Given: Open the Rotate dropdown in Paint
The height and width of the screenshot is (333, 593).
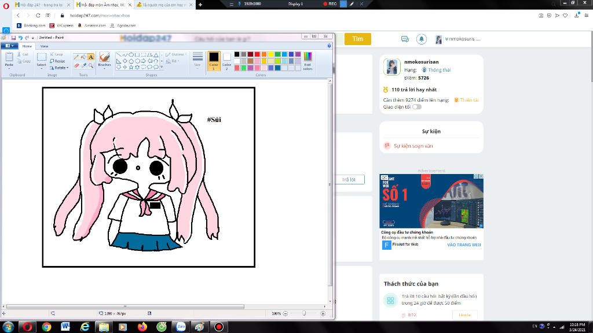Looking at the screenshot, I should click(x=60, y=68).
